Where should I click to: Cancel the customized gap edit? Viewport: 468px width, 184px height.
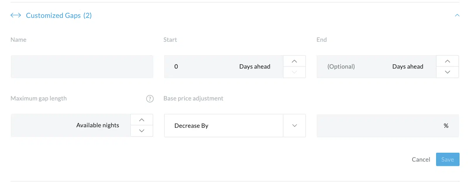[421, 160]
